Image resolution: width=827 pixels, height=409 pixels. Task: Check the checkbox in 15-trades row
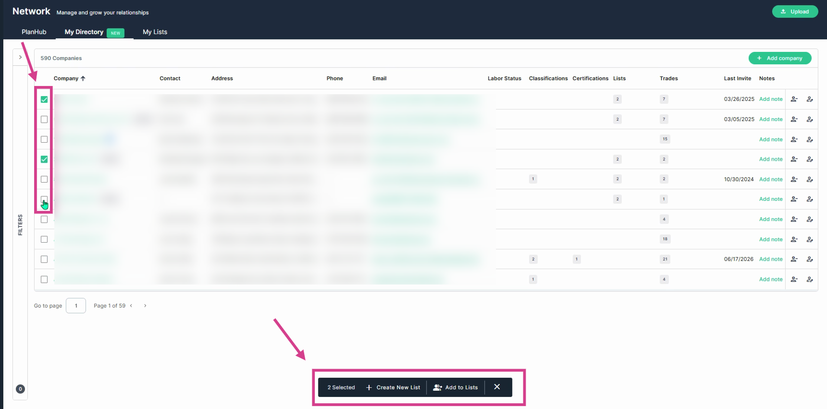point(44,139)
